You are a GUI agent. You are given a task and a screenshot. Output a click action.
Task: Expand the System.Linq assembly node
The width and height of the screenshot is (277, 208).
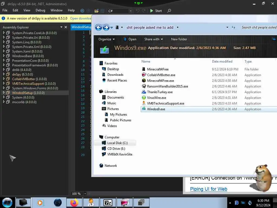click(x=4, y=42)
